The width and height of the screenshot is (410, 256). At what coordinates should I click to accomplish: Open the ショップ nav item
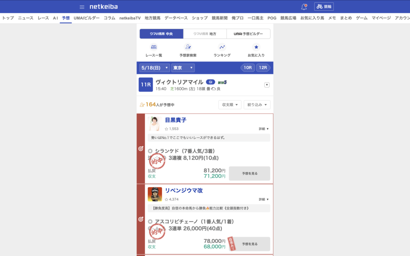200,18
